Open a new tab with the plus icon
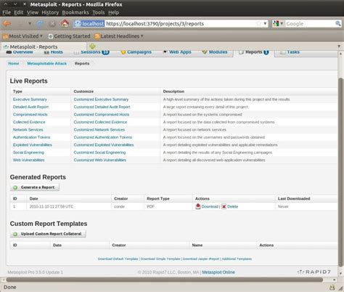This screenshot has height=292, width=344. point(92,46)
